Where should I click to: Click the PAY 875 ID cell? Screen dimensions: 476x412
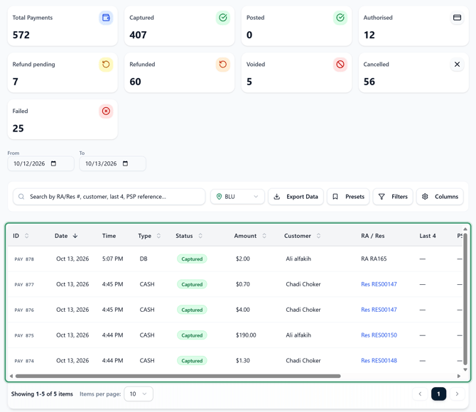click(24, 336)
